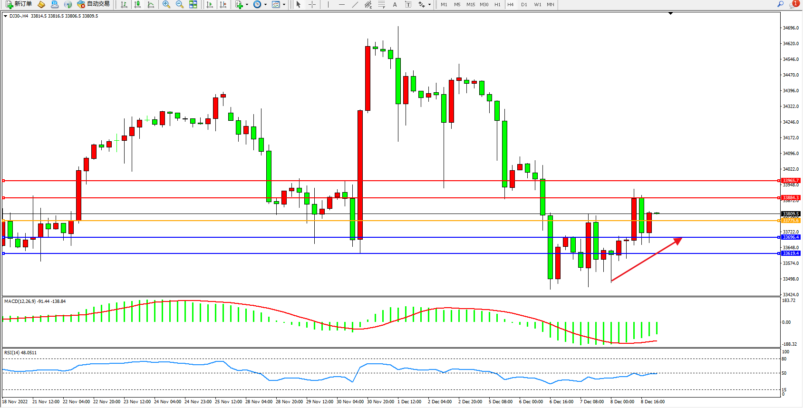This screenshot has height=408, width=803.
Task: Enable chart auto scroll icon
Action: coord(210,4)
